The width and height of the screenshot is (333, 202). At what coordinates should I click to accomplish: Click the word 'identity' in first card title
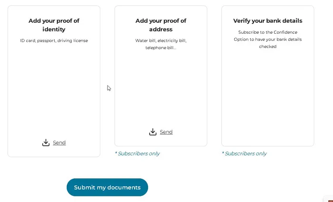coord(54,29)
